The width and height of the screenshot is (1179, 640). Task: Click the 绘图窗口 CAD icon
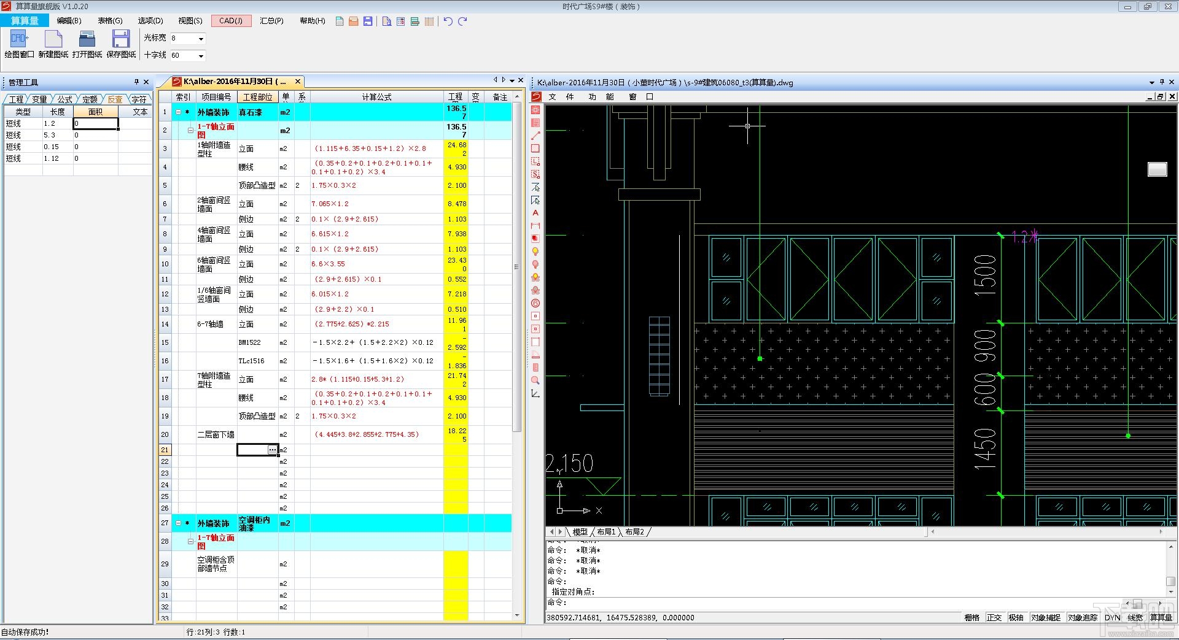(19, 40)
